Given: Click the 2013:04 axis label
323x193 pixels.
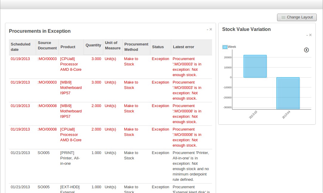Looking at the screenshot, I should (286, 114).
